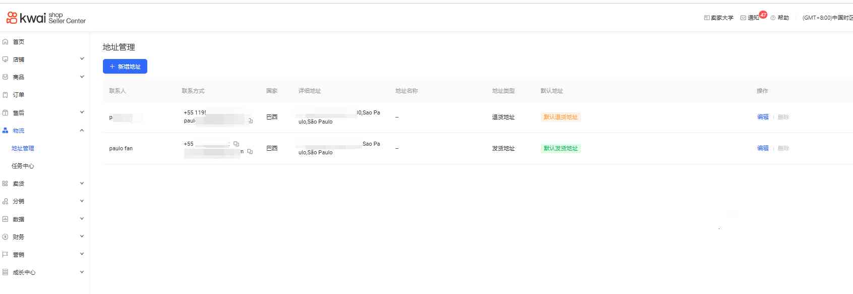Click the 地址名称 column header
Image resolution: width=853 pixels, height=294 pixels.
[x=407, y=91]
